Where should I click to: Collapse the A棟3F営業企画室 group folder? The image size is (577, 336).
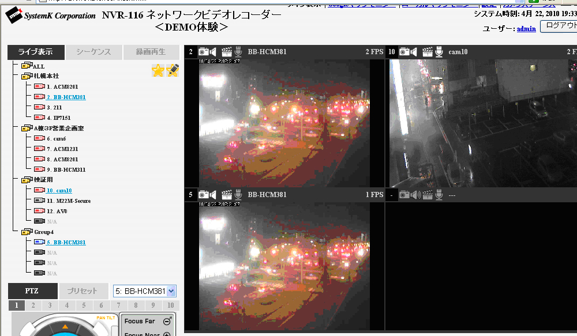pos(27,128)
